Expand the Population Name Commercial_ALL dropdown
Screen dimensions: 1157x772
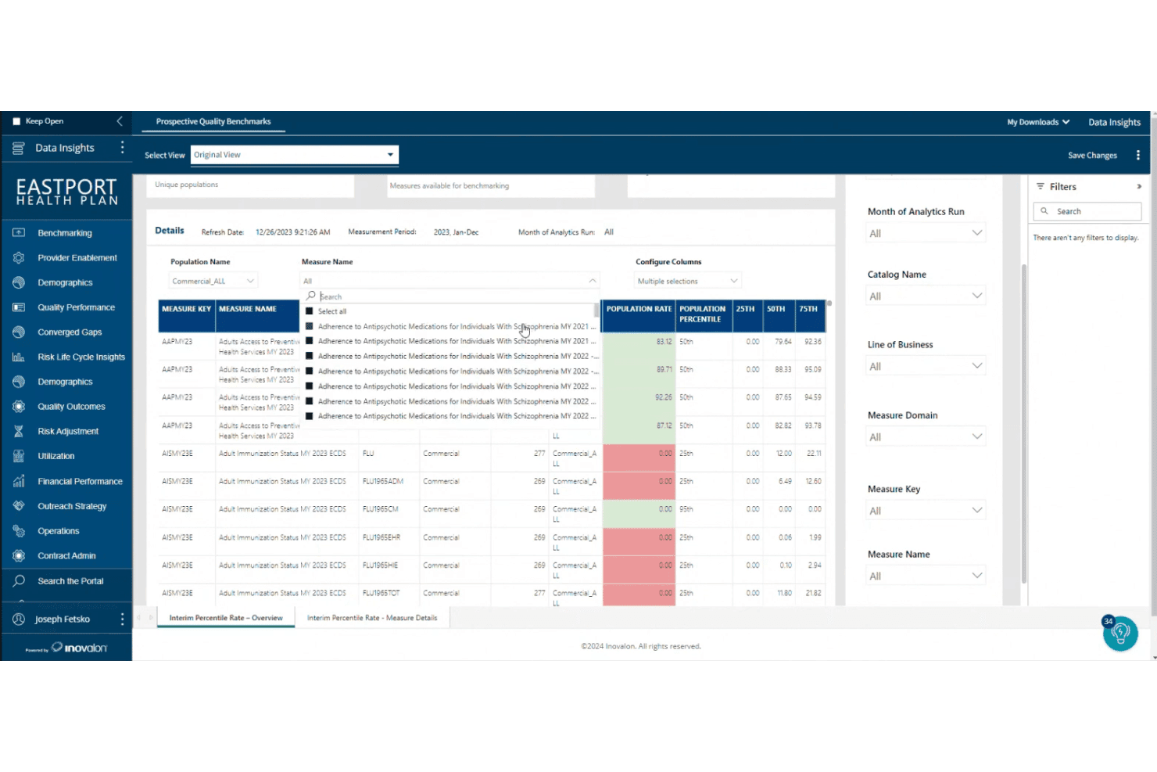[x=213, y=282]
